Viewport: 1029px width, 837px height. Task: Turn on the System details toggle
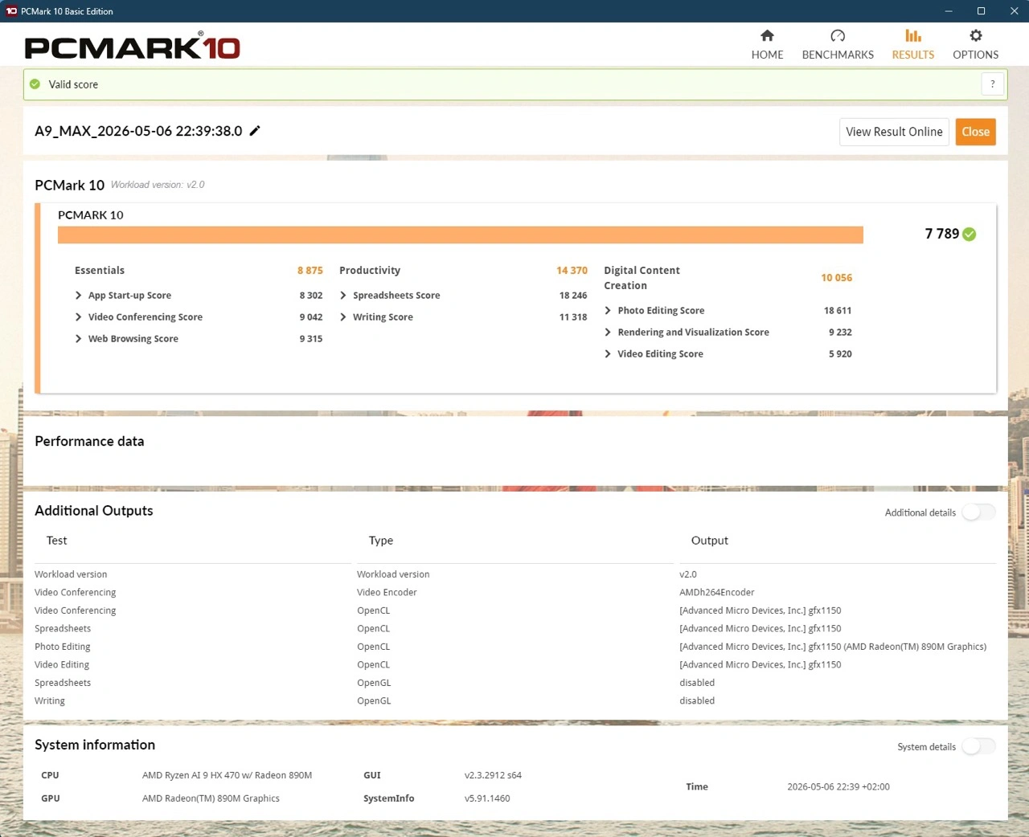pyautogui.click(x=978, y=747)
